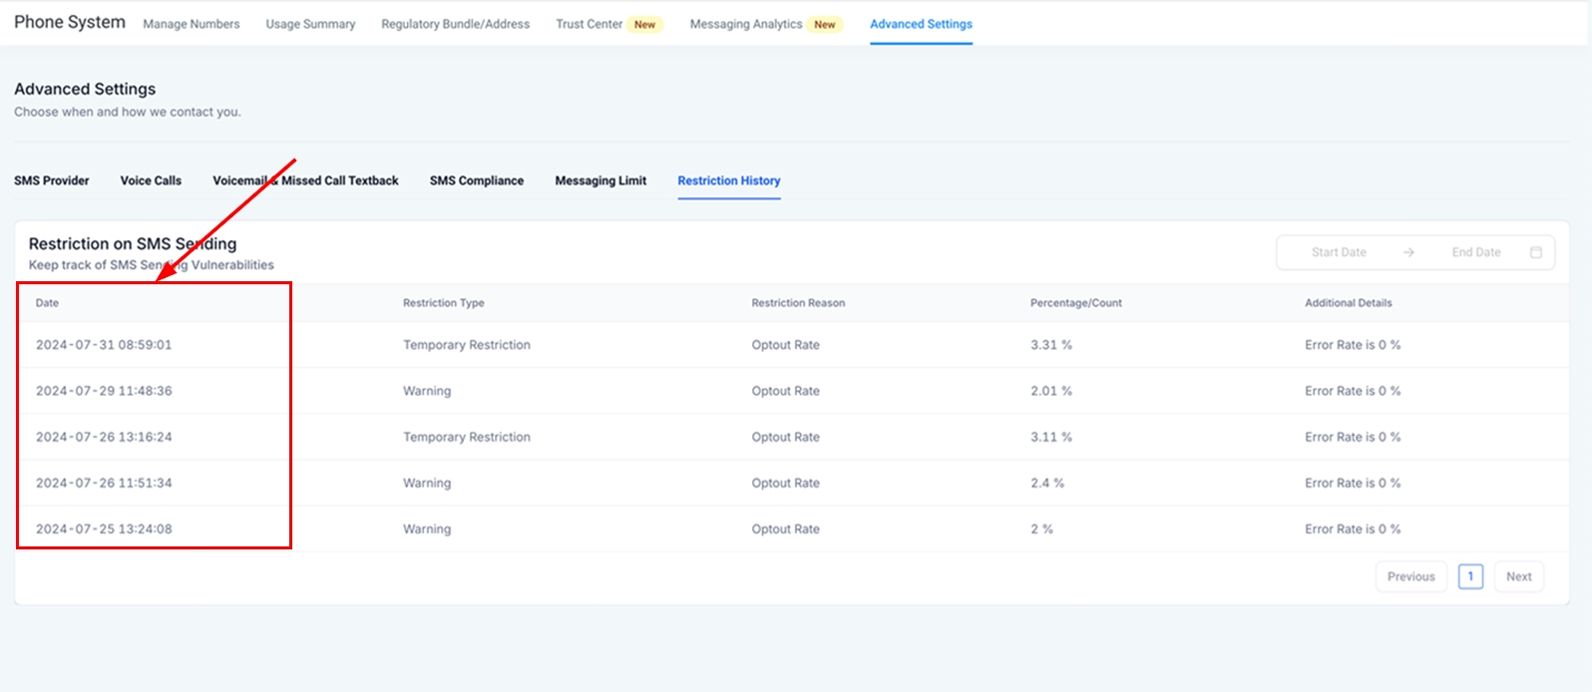Open Voice Calls settings tab
This screenshot has width=1592, height=692.
point(151,180)
